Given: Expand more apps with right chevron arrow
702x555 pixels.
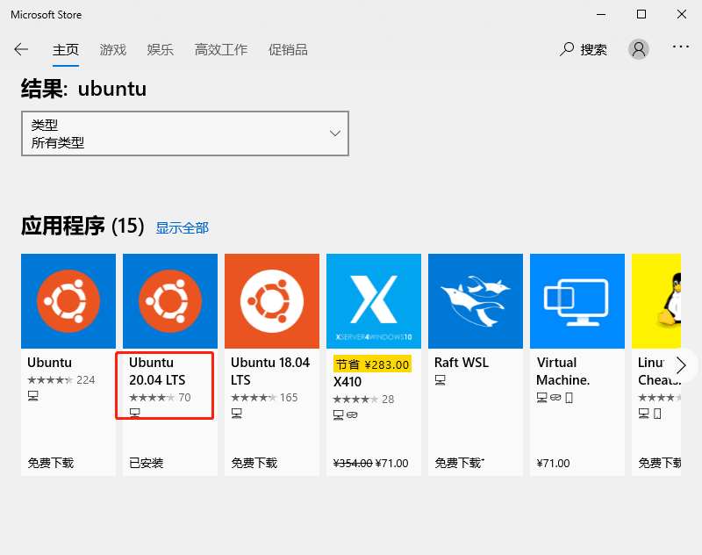Looking at the screenshot, I should tap(681, 365).
